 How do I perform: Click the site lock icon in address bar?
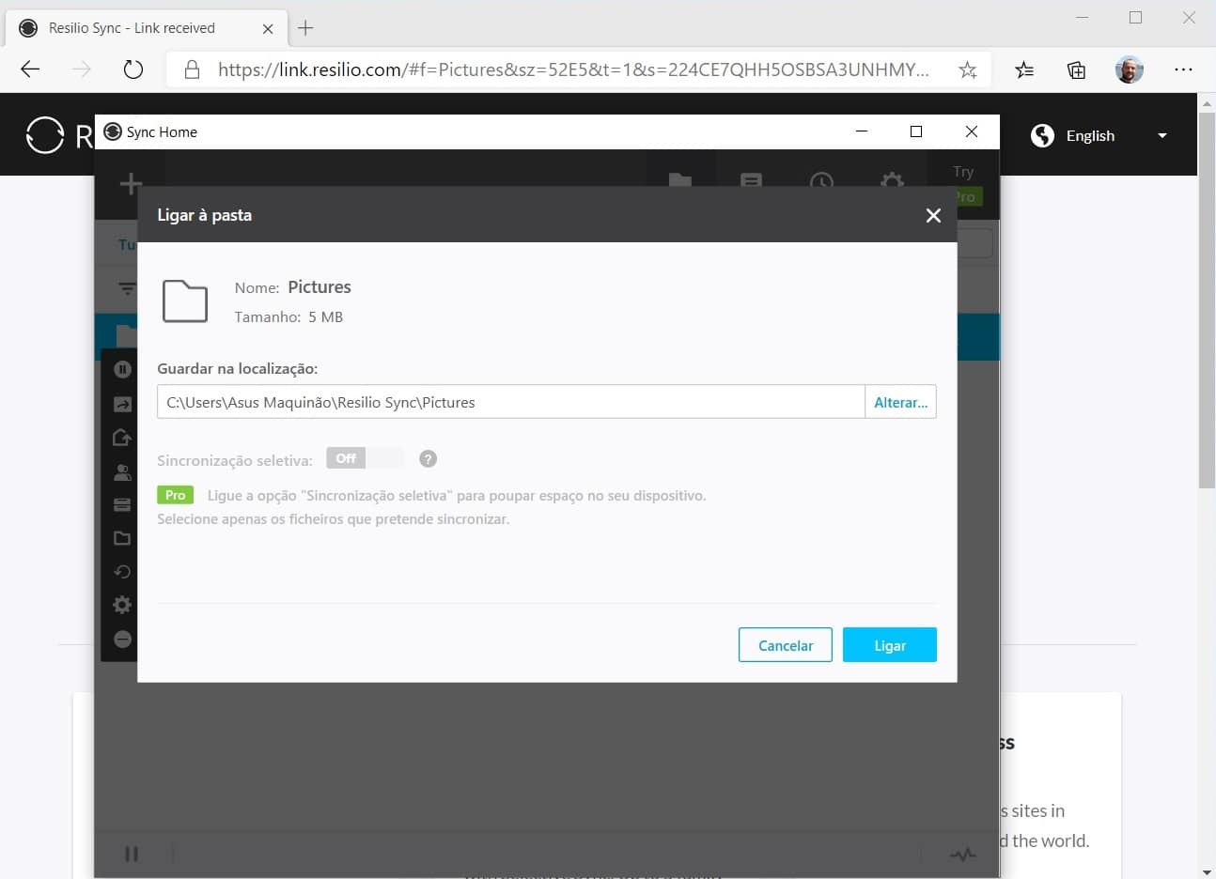click(x=192, y=69)
